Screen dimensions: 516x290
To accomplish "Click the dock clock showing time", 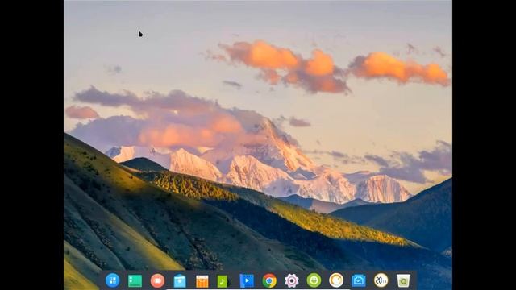I will 381,280.
